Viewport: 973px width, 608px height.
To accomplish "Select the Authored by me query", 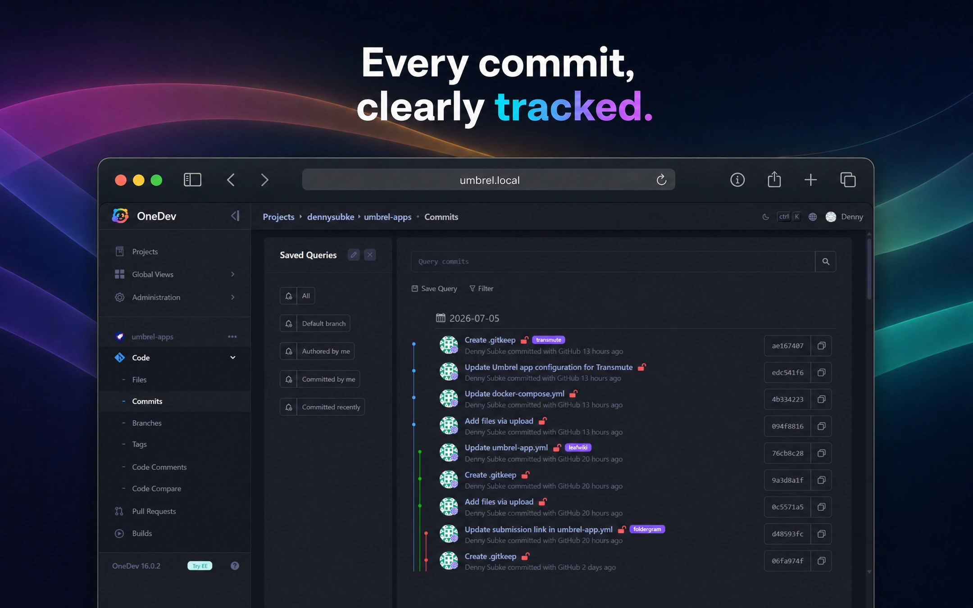I will [326, 351].
